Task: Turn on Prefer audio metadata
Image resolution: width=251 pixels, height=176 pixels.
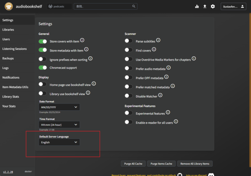Action: point(129,68)
